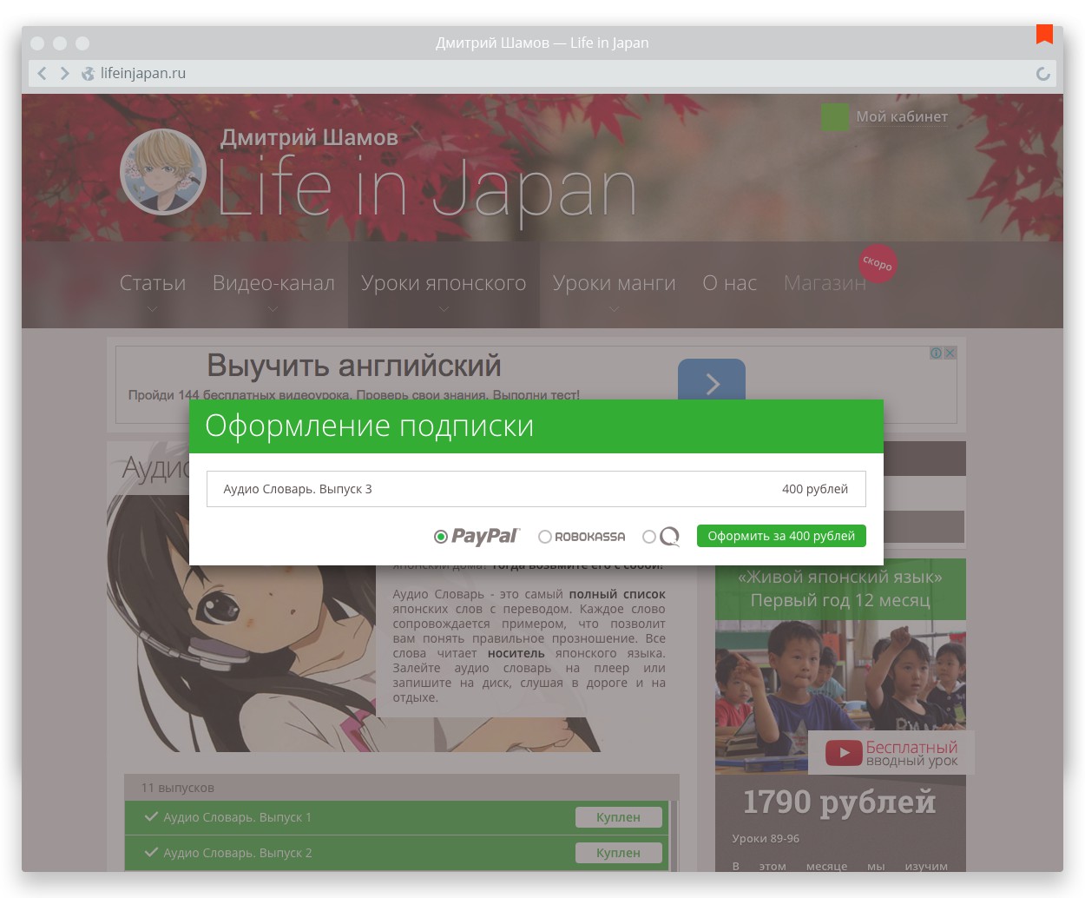
Task: Close the ad with the X icon
Action: (950, 353)
